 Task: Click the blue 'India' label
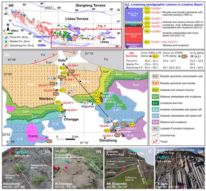42,45
